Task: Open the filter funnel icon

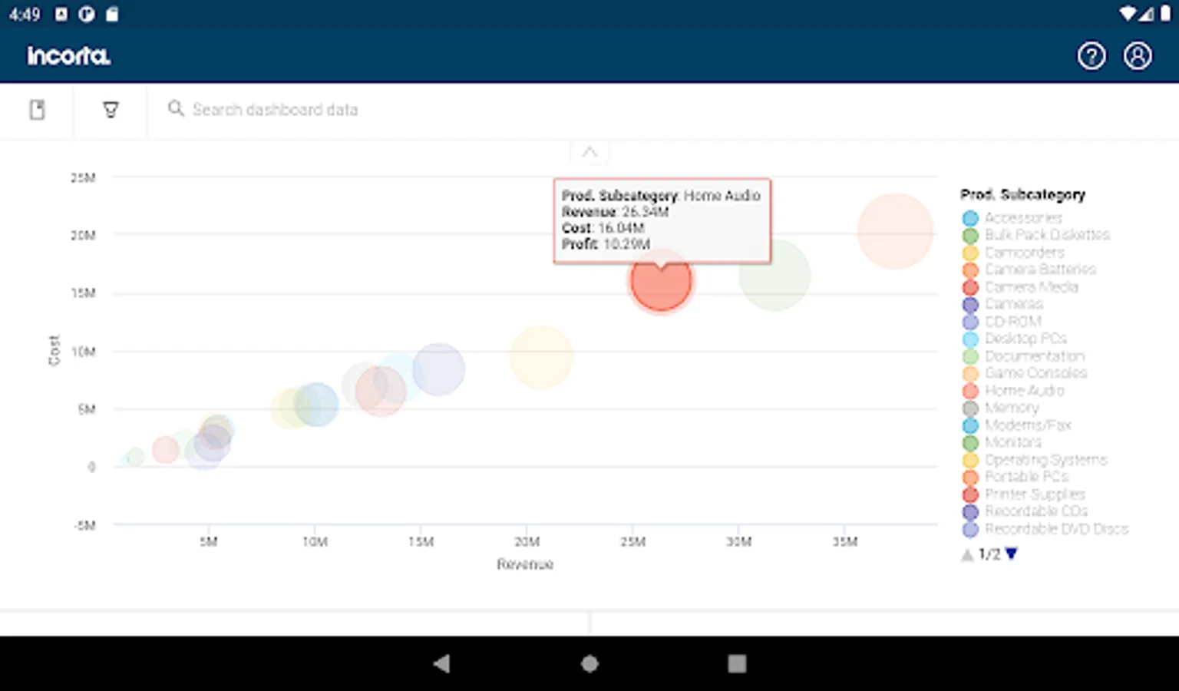Action: click(x=111, y=110)
